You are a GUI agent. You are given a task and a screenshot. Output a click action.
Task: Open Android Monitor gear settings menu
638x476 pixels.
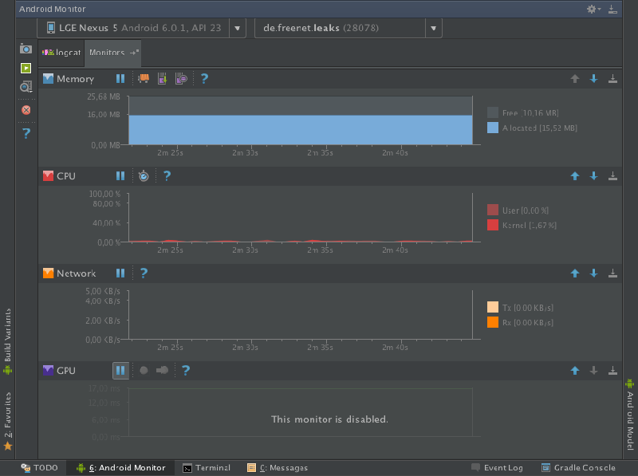pos(593,9)
